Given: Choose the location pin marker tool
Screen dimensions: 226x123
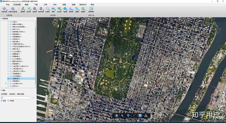Looking at the screenshot, I should (x=128, y=115).
